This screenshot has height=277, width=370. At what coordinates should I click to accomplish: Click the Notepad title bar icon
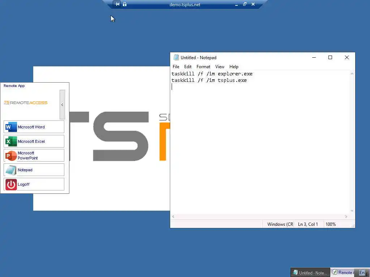coord(176,57)
